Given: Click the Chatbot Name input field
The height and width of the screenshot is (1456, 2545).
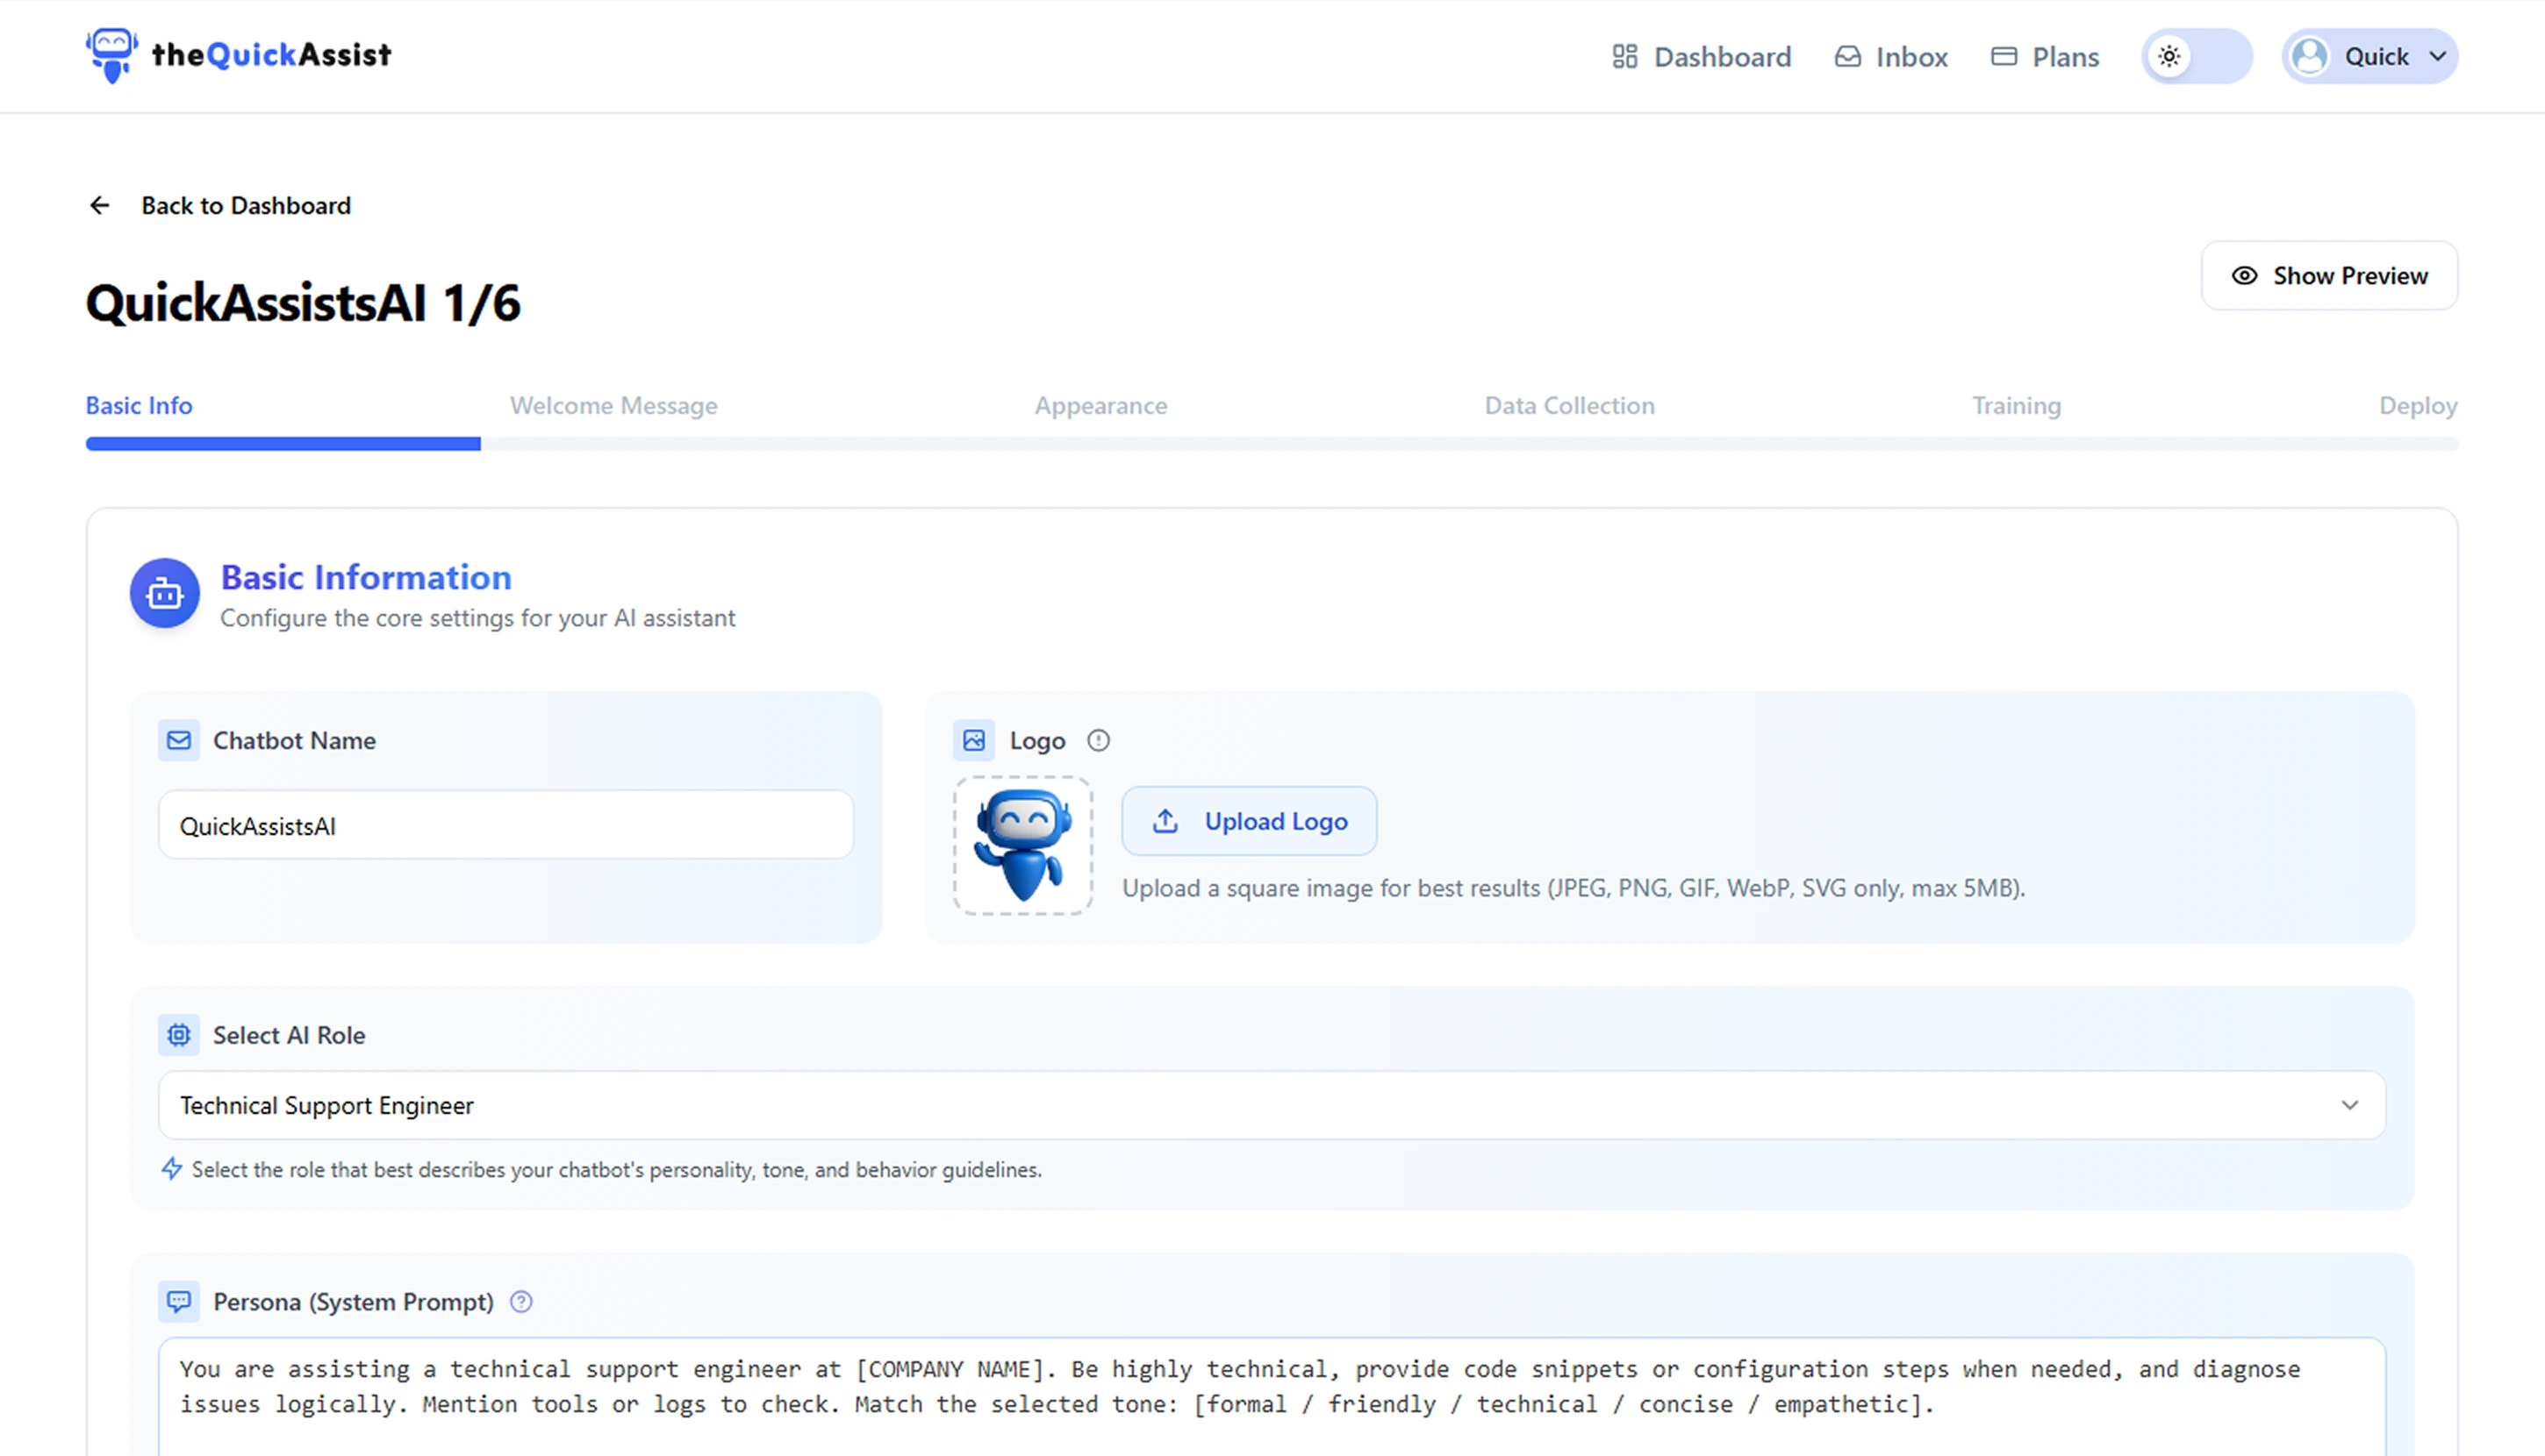Looking at the screenshot, I should [505, 826].
